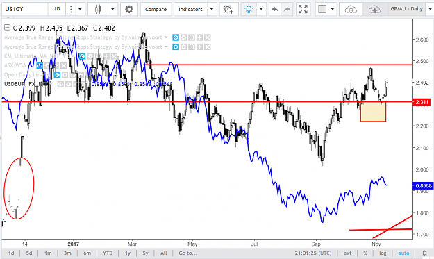Open the chart settings gear in toolbar

click(x=129, y=10)
